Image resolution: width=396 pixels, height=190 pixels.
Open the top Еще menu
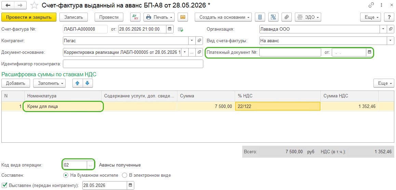point(370,17)
